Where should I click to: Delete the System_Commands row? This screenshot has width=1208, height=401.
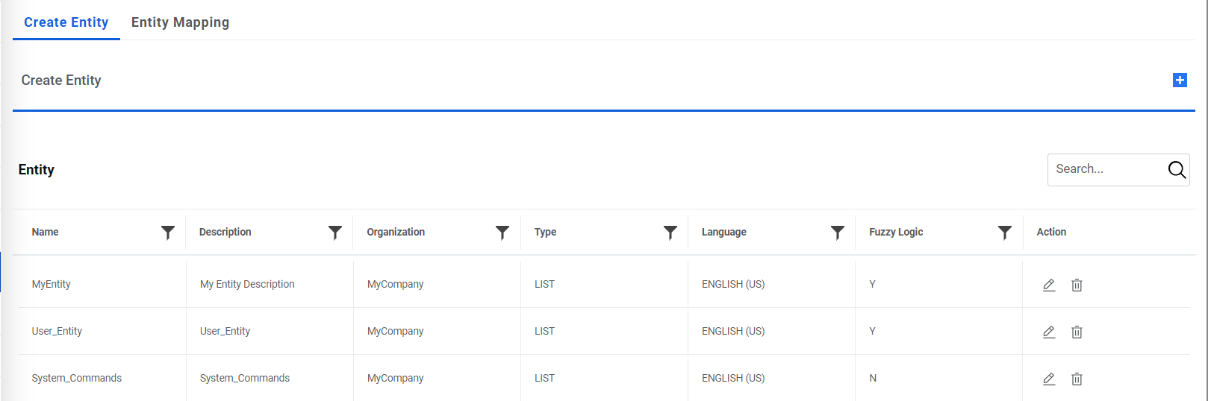tap(1077, 379)
